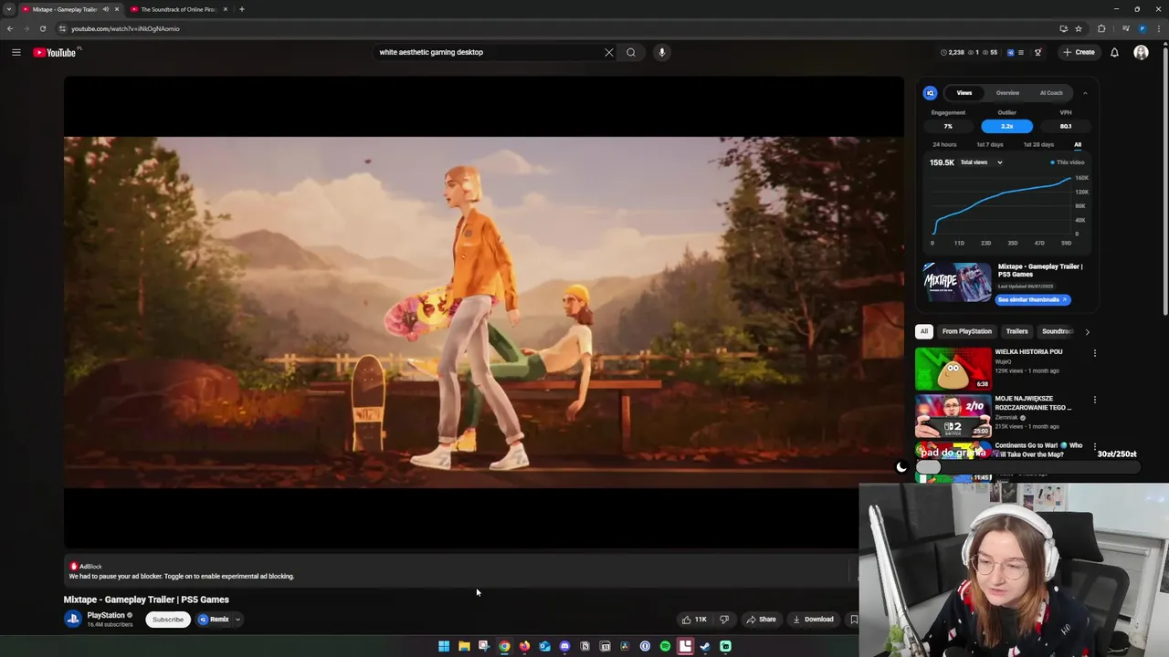Like the video (11K)
1169x657 pixels.
pos(694,620)
